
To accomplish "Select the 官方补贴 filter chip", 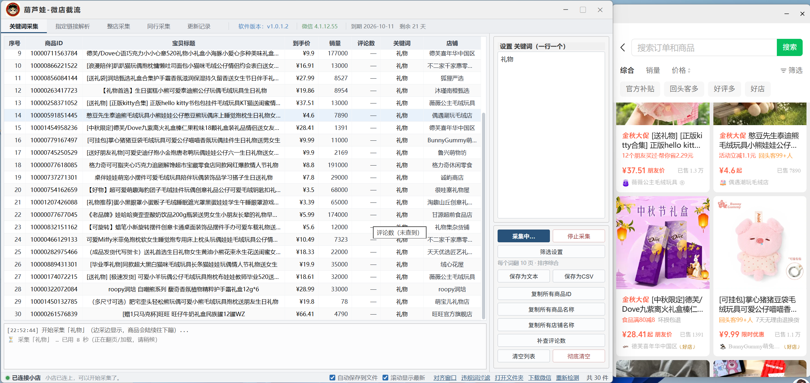I will coord(640,89).
